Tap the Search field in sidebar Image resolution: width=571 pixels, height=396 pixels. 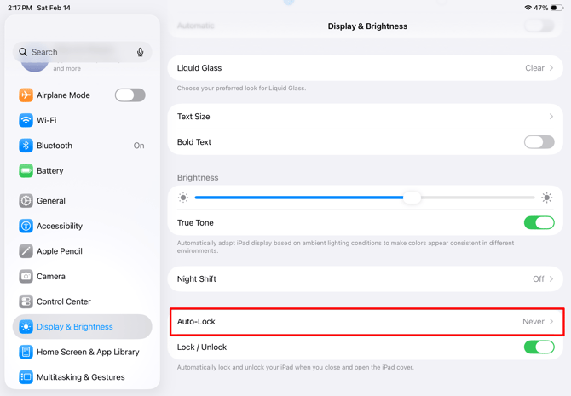coord(83,52)
